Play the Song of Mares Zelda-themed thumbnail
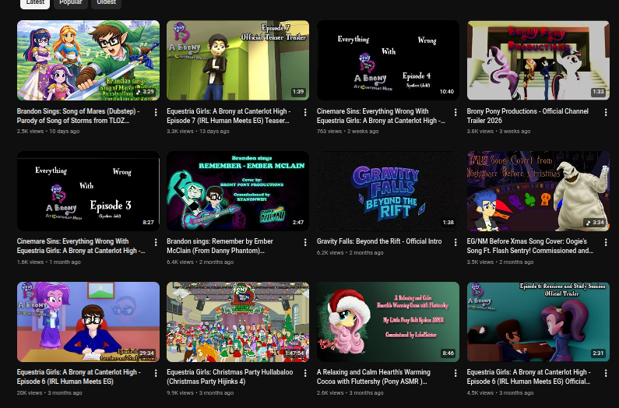This screenshot has height=408, width=619. (x=88, y=61)
